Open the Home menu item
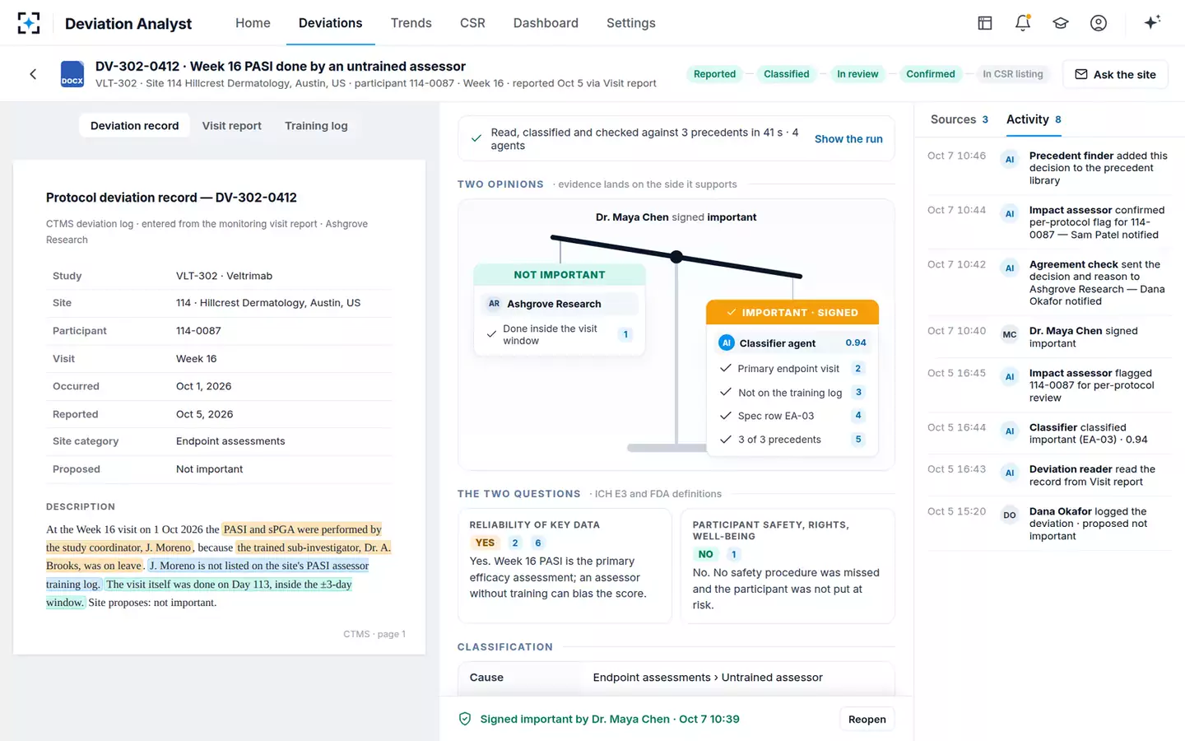Screen dimensions: 1185x741 coord(253,23)
